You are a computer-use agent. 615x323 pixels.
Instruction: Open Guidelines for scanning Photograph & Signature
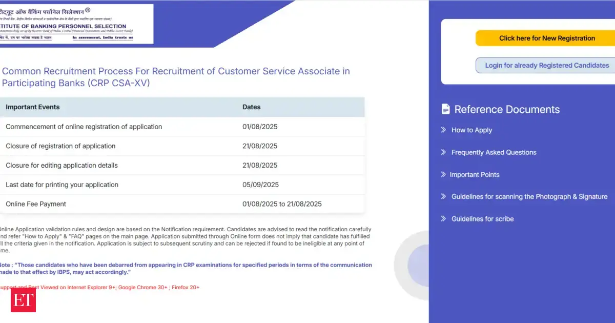coord(529,197)
